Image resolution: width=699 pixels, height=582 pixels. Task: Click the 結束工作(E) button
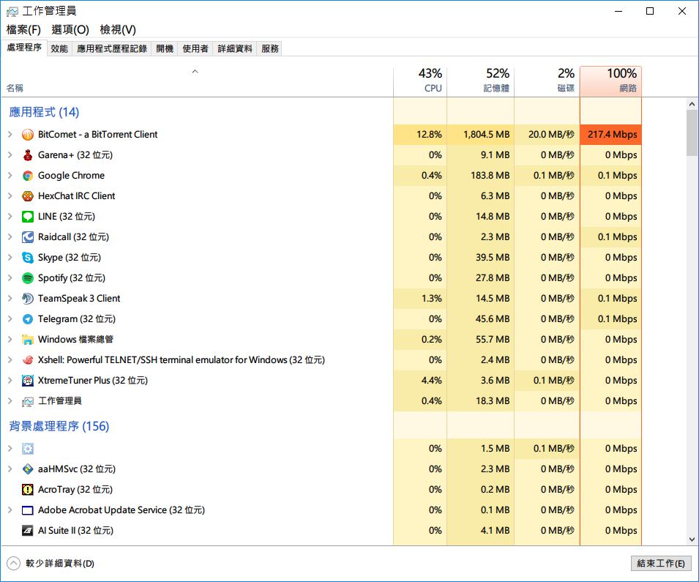coord(661,563)
